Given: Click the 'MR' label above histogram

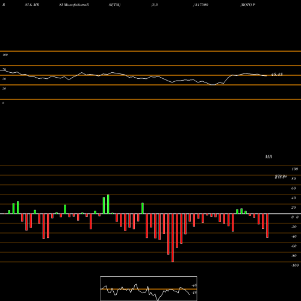Looking at the screenshot, I should point(268,157).
